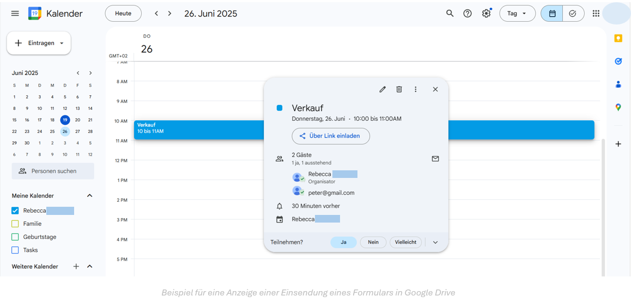Open the Google apps grid
Screen dimensions: 631x302
[596, 14]
